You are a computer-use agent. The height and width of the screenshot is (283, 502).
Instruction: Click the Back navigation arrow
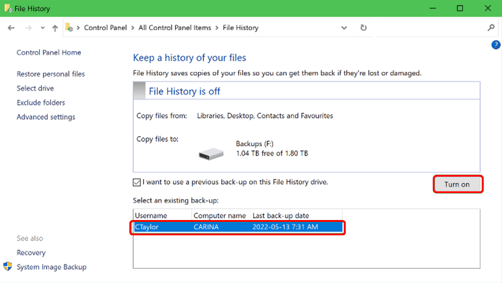pos(11,28)
